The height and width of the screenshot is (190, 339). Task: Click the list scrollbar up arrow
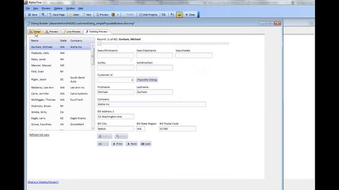coord(93,45)
